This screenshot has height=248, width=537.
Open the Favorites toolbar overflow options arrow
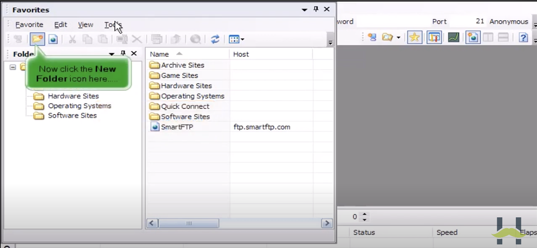(331, 39)
